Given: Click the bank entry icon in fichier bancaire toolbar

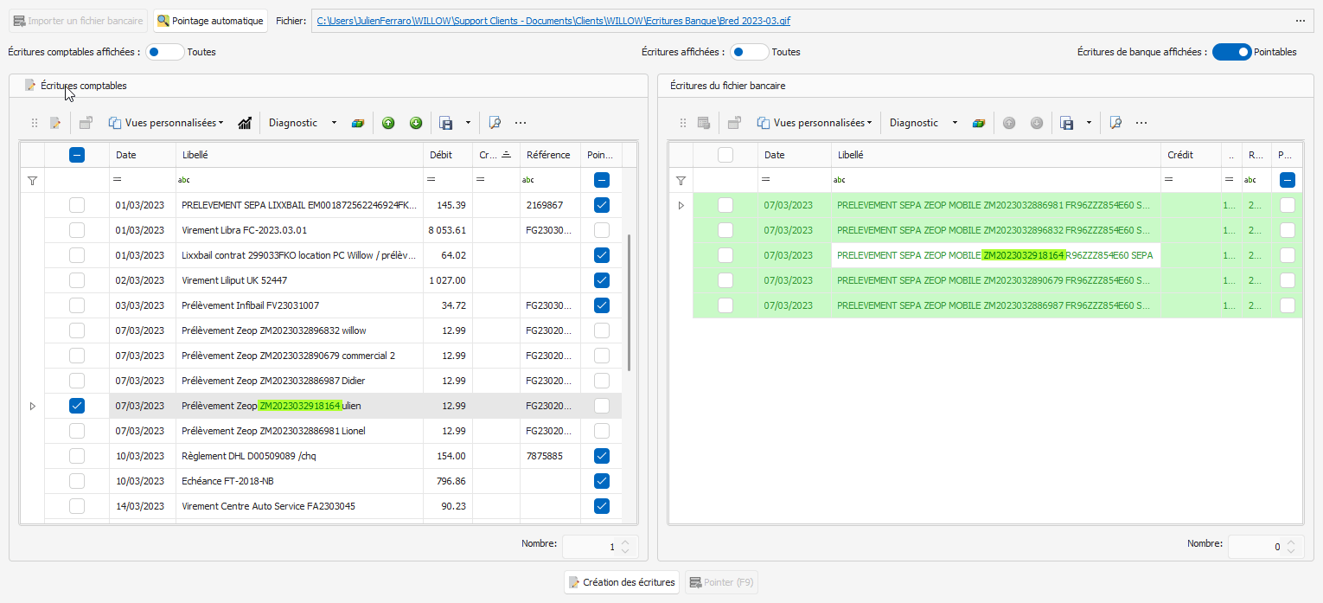Looking at the screenshot, I should tap(704, 123).
